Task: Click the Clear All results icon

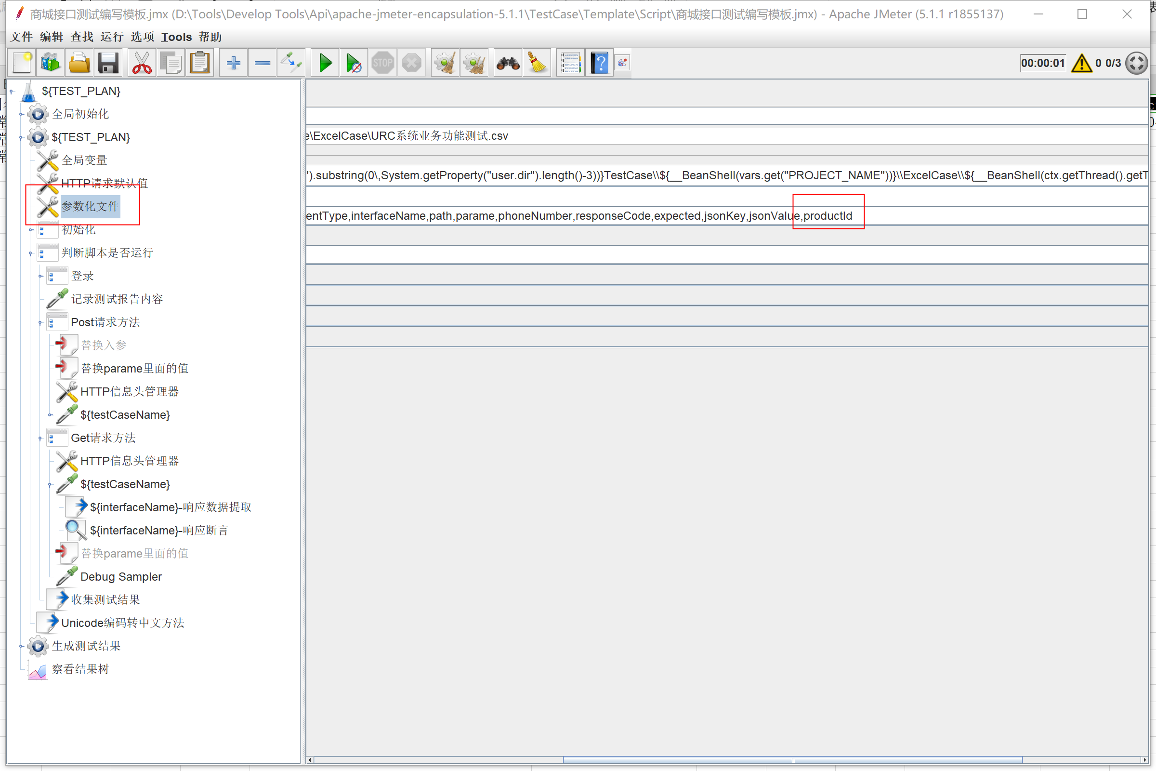Action: coord(474,63)
